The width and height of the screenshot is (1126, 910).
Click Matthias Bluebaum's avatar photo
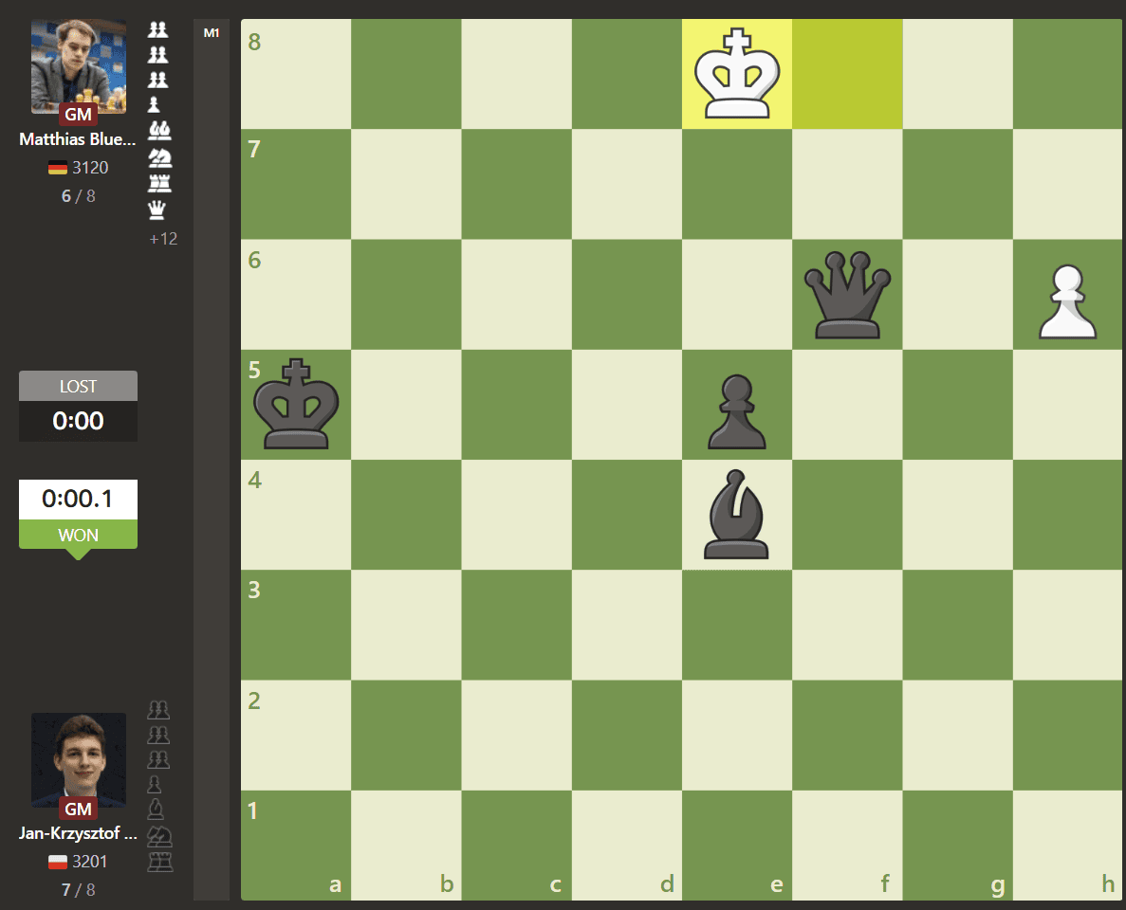78,65
